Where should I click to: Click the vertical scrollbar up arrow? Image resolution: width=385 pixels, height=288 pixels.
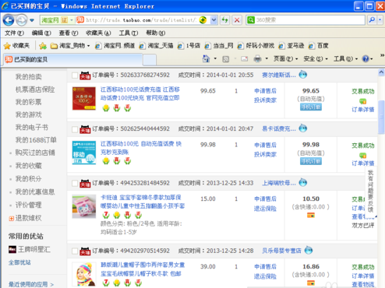(x=381, y=72)
